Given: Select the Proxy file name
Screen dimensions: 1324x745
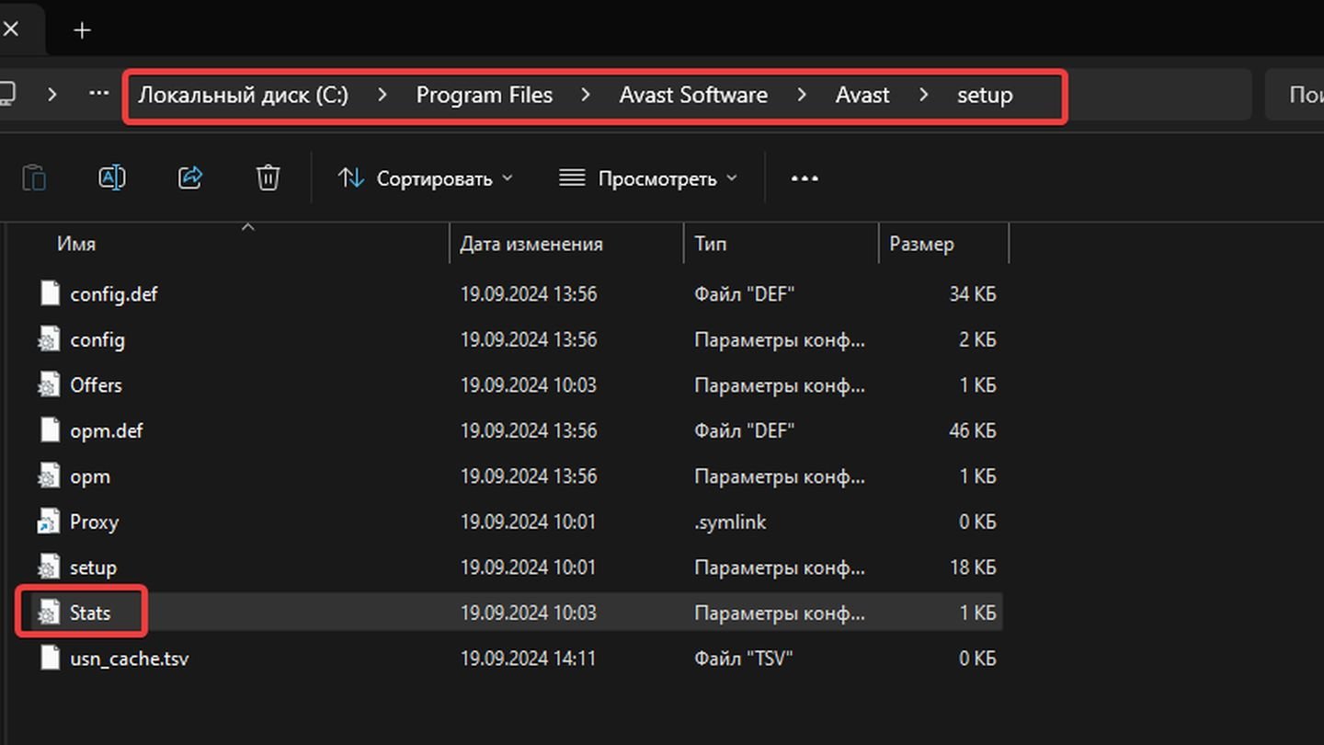Looking at the screenshot, I should pyautogui.click(x=94, y=521).
